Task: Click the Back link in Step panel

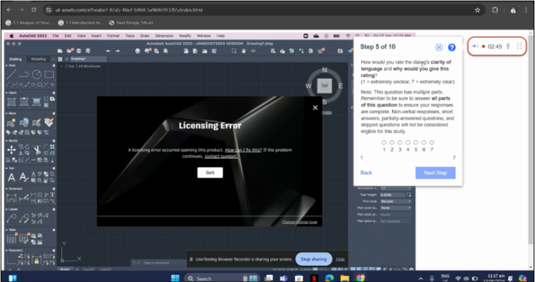Action: pos(366,173)
